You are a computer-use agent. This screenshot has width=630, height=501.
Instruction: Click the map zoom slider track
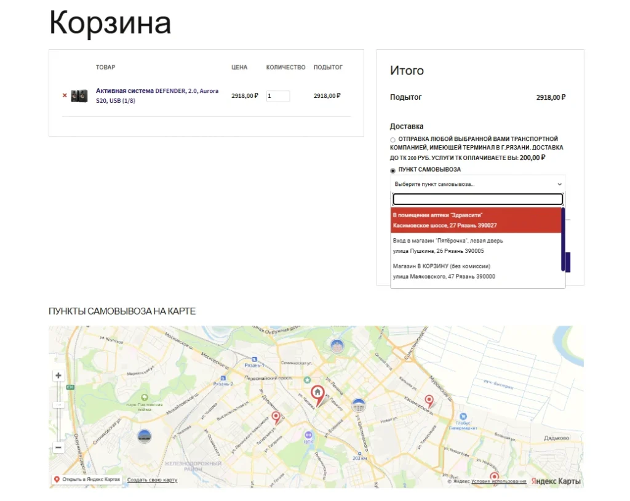[x=58, y=411]
